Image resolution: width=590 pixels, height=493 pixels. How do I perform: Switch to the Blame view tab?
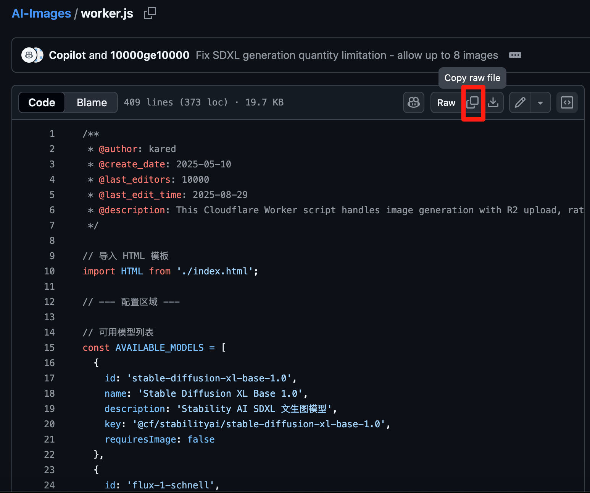92,102
